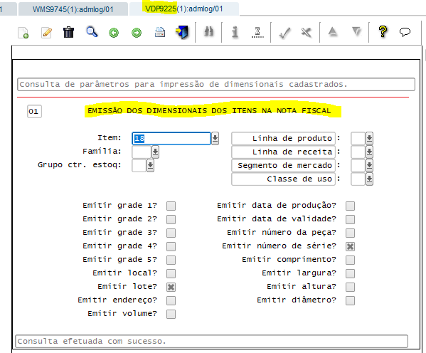The height and width of the screenshot is (353, 426).
Task: Uncheck Emitir número de série checkbox
Action: 350,247
